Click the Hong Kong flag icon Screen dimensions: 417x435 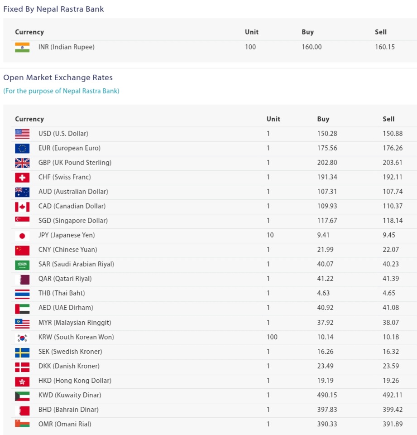coord(22,381)
